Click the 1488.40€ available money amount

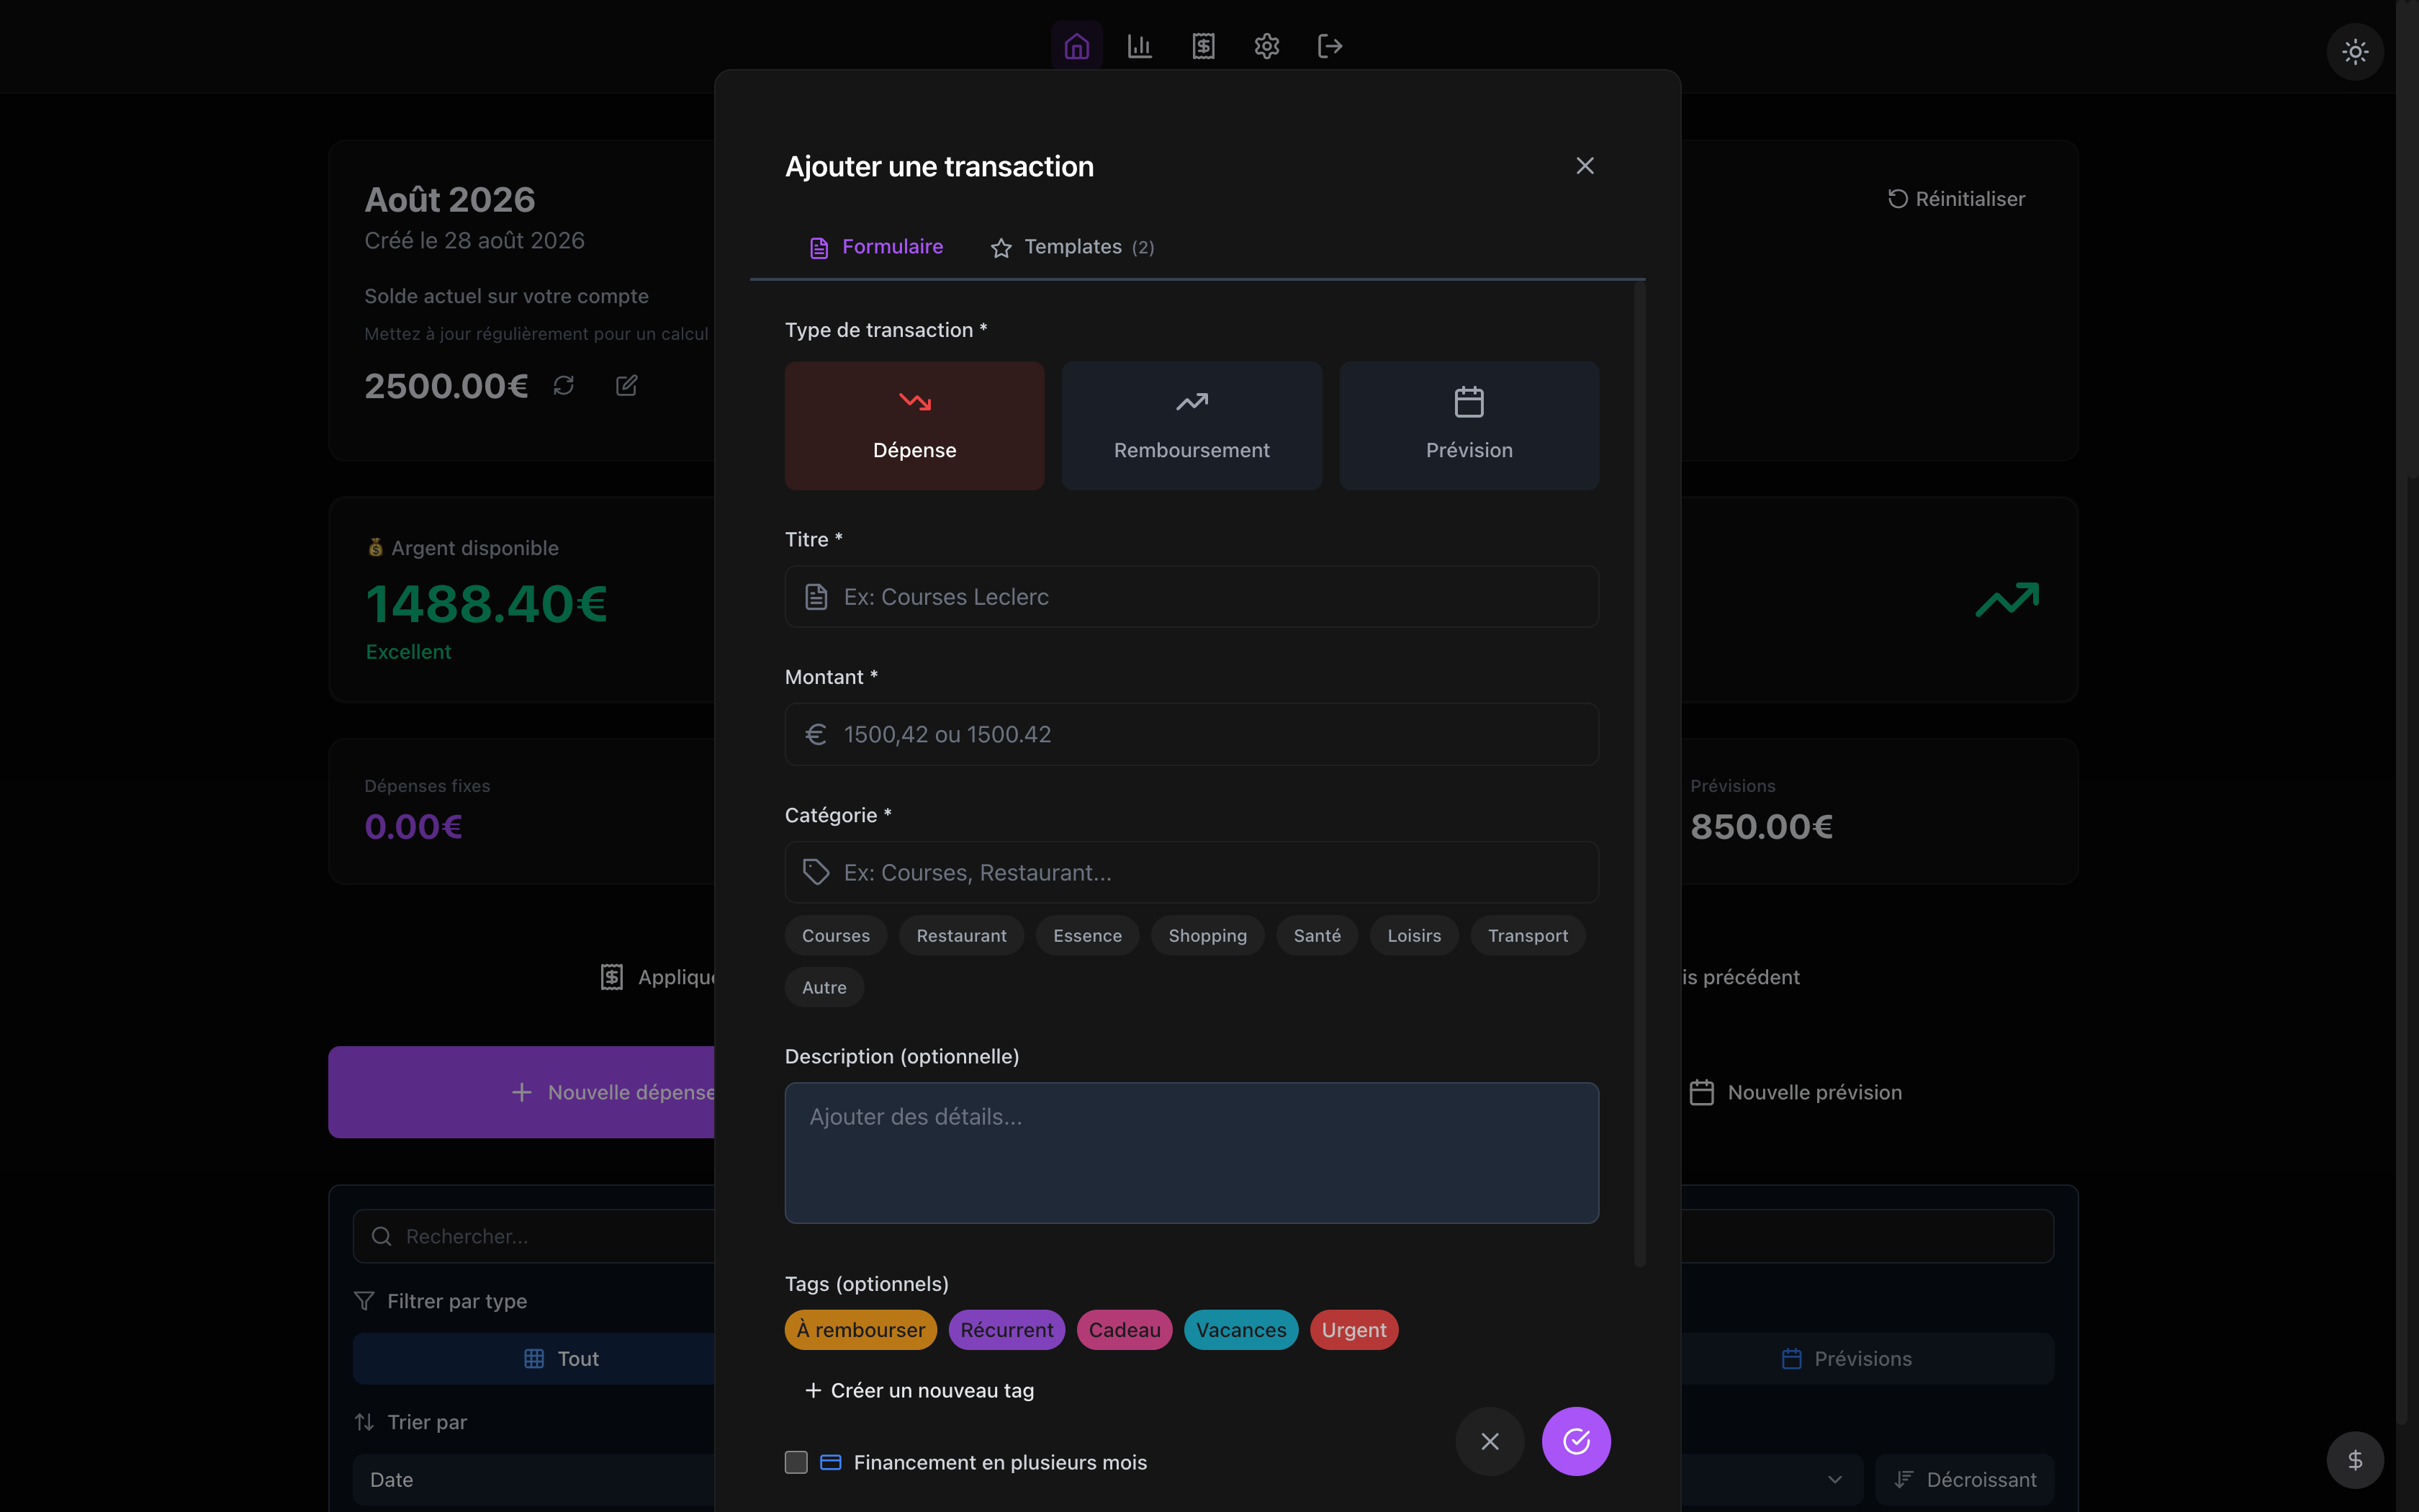click(487, 604)
